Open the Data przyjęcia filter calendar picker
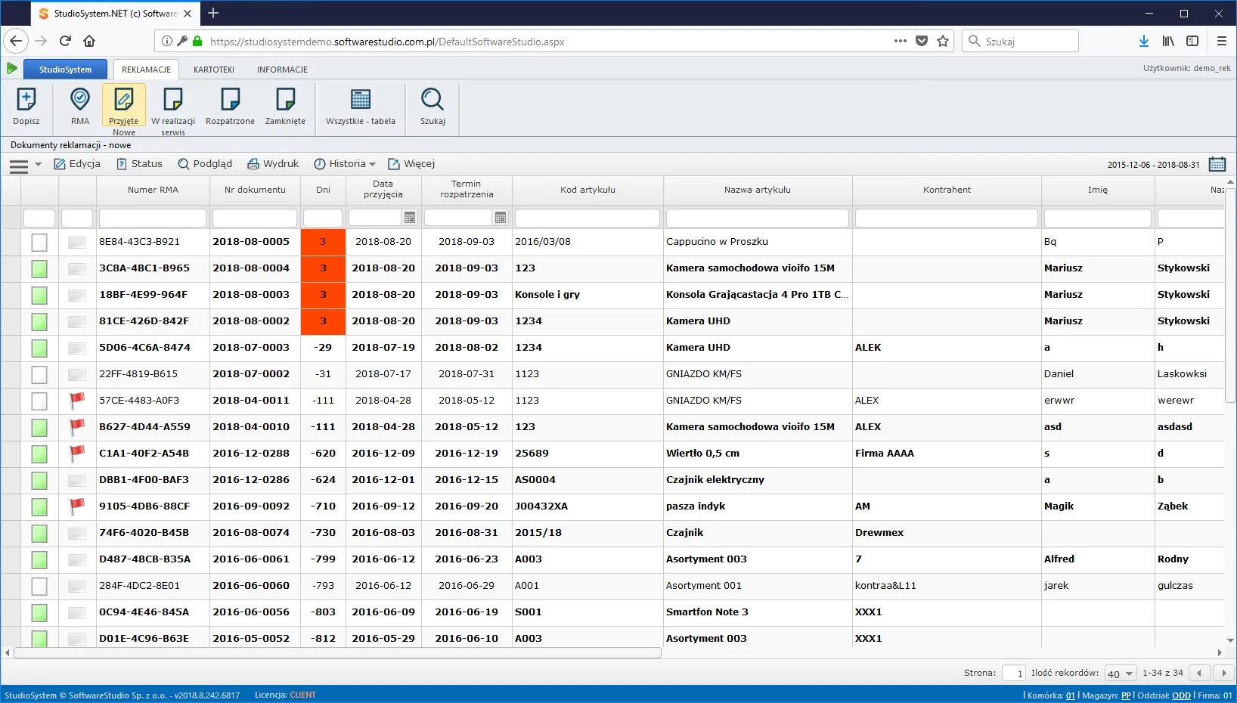The width and height of the screenshot is (1237, 703). 410,218
